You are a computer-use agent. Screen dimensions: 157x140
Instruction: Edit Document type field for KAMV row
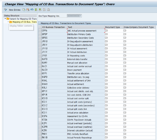click(114, 63)
